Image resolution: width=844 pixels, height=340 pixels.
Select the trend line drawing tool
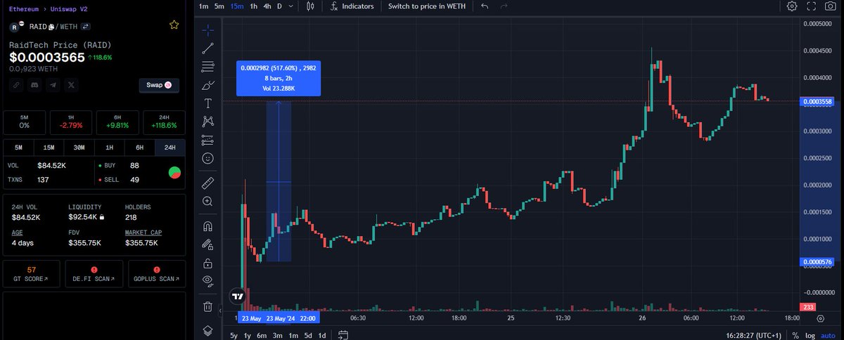(207, 48)
